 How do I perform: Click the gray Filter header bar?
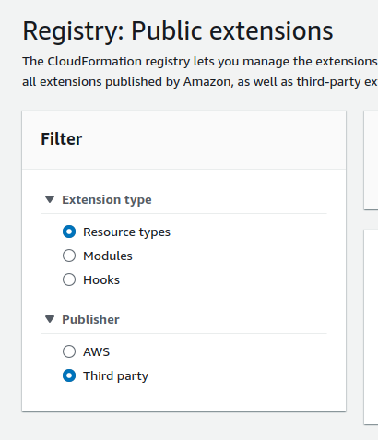pyautogui.click(x=184, y=140)
